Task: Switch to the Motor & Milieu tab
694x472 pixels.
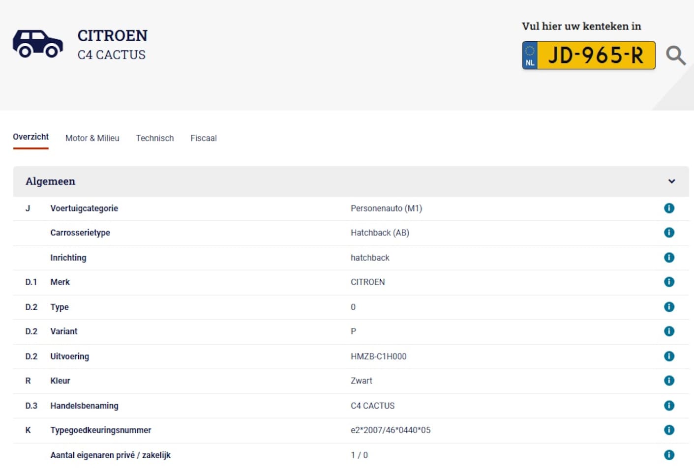Action: [x=92, y=138]
